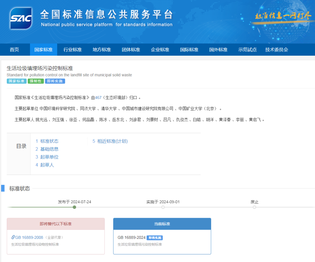Viewport: 315px width, 262px height.
Task: Click the 实施于 2024-09-01 timeline marker
Action: click(x=163, y=207)
